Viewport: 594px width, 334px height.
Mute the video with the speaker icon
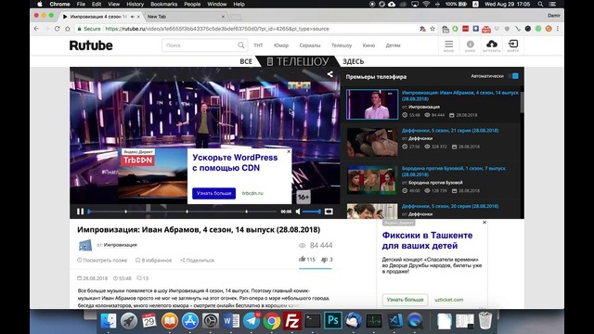click(298, 212)
